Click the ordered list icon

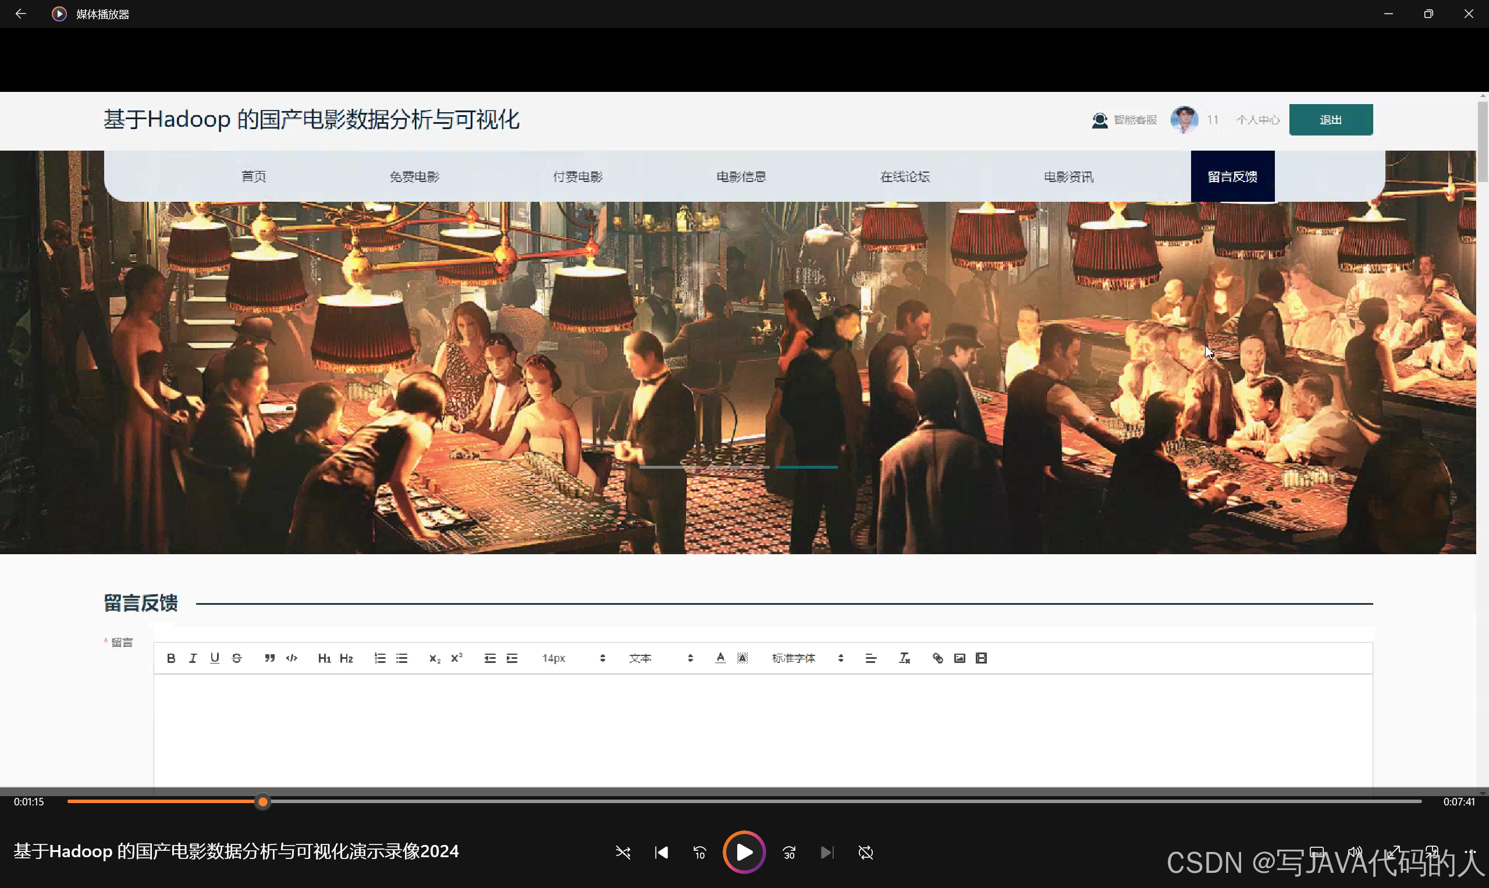tap(379, 658)
